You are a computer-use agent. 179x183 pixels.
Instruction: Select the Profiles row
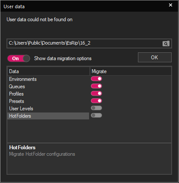click(48, 94)
